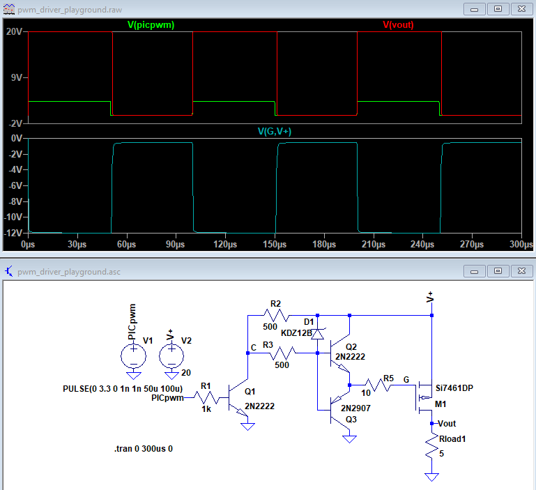Click the V2 value 20
The height and width of the screenshot is (490, 536).
[186, 373]
